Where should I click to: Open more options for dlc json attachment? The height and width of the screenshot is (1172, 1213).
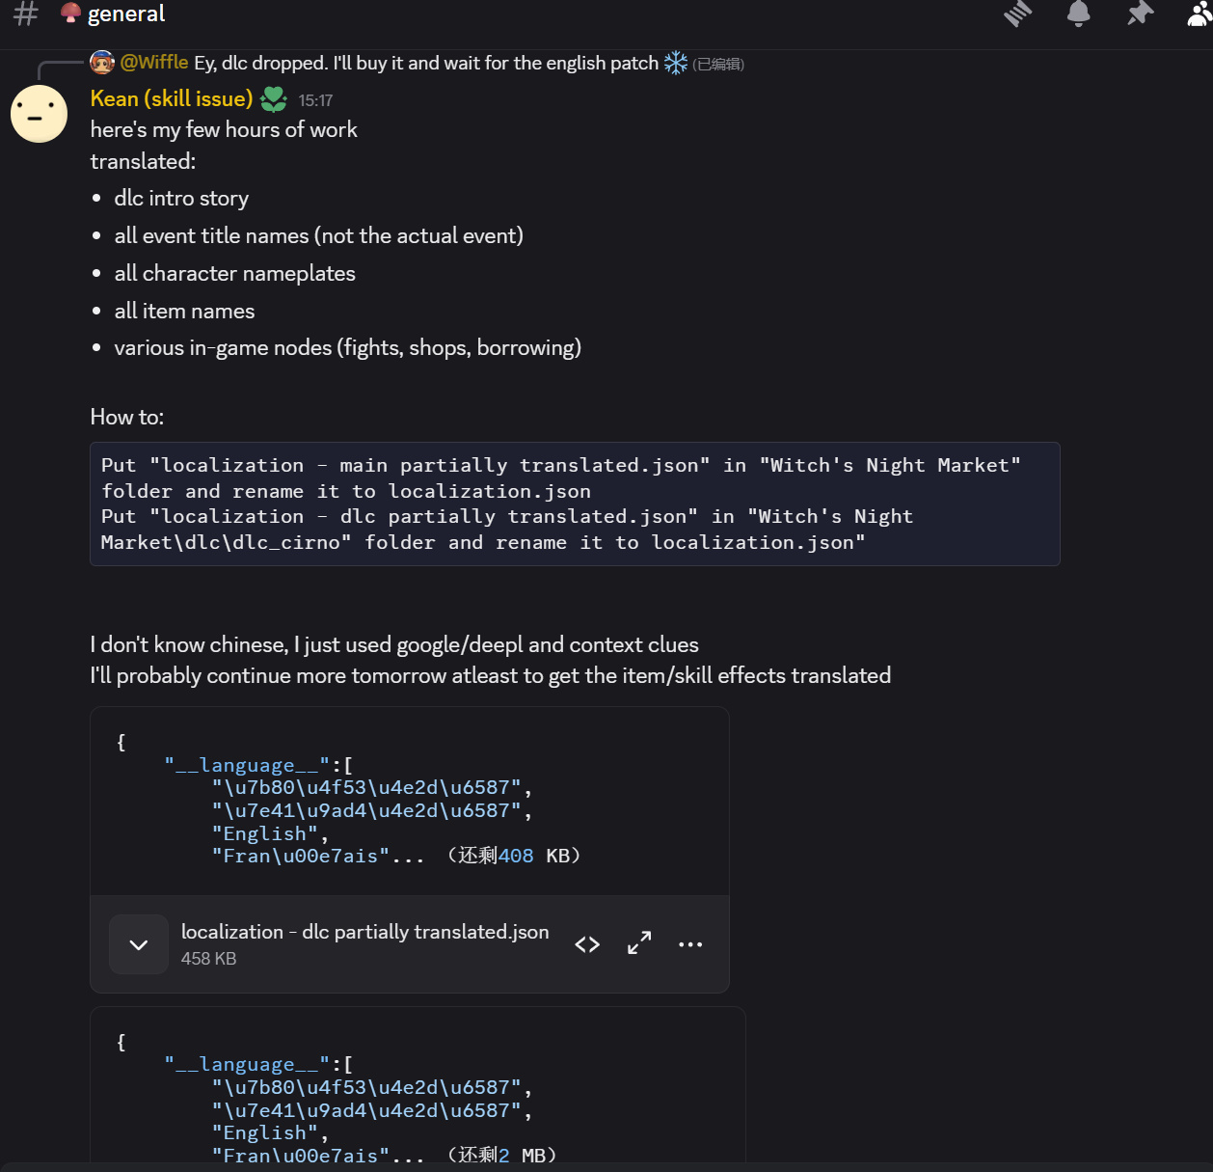point(690,944)
